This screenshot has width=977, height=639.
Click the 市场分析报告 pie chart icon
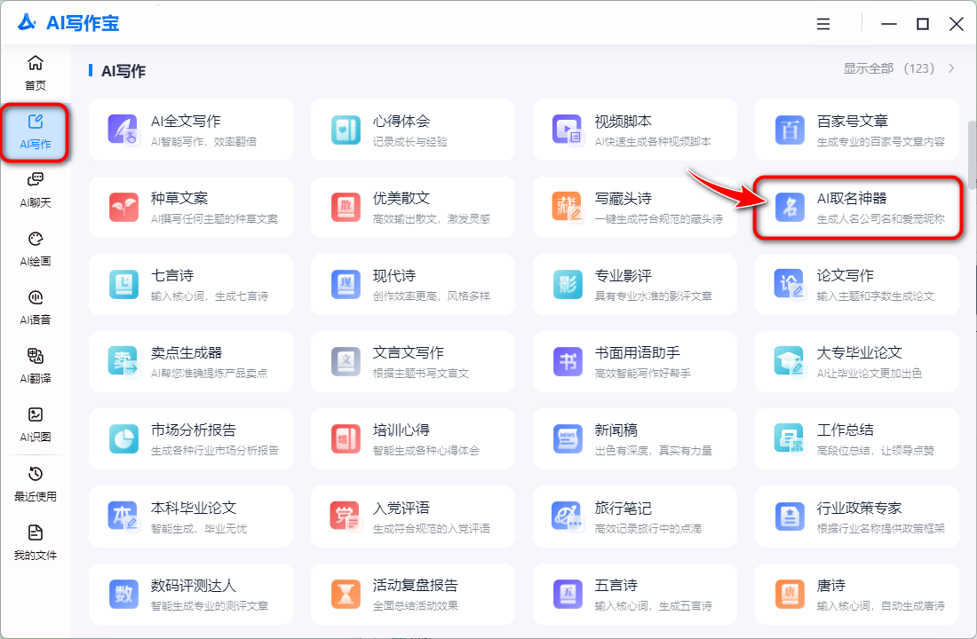pyautogui.click(x=123, y=438)
